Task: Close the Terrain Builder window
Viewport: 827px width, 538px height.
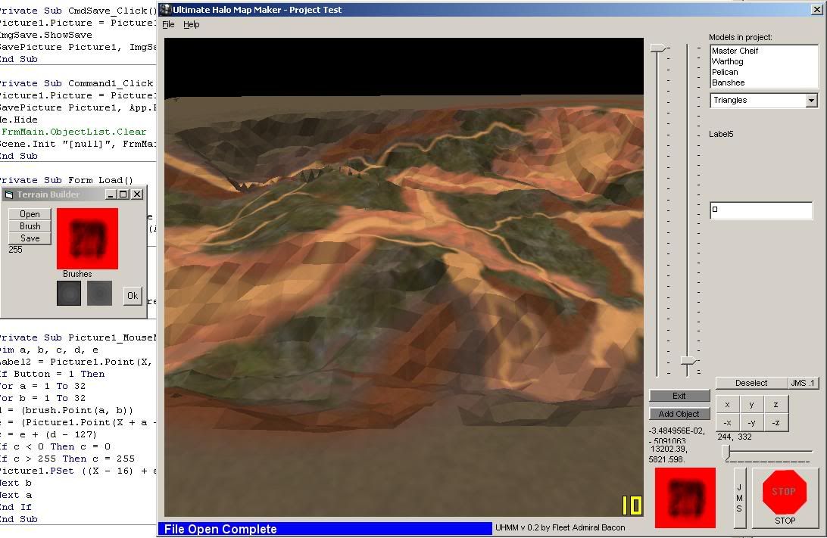Action: tap(137, 194)
